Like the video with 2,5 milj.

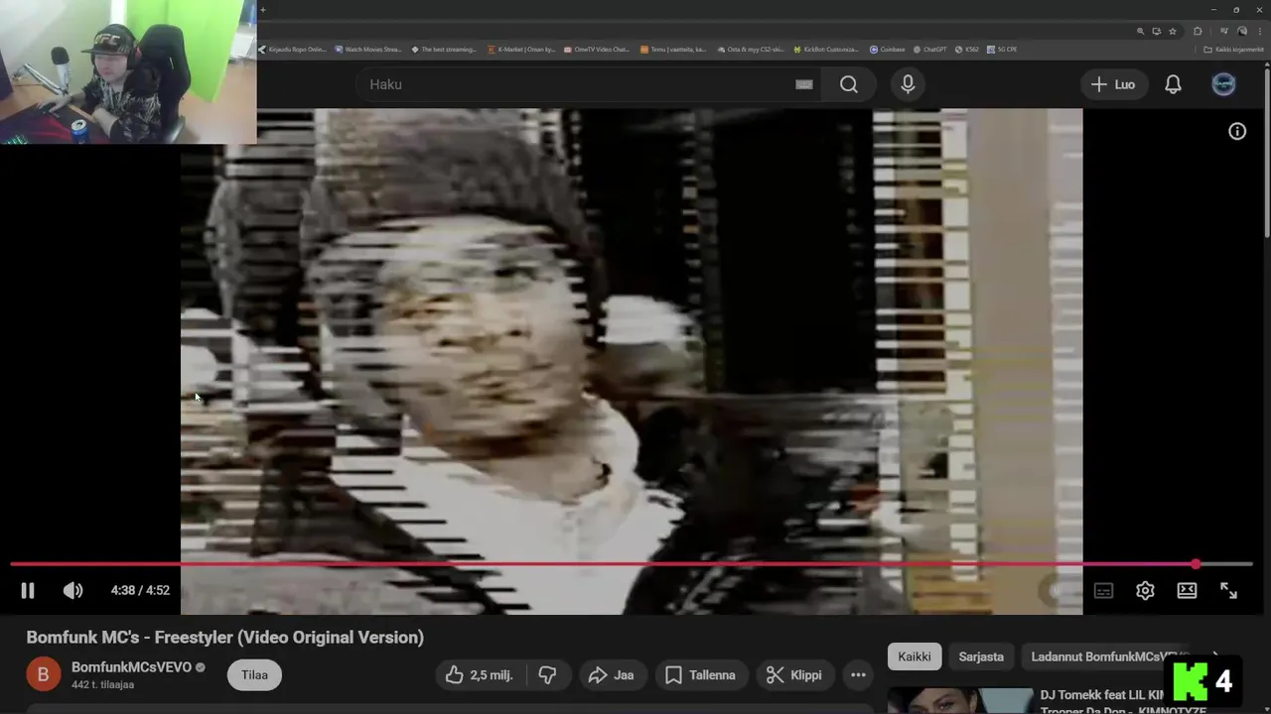480,675
